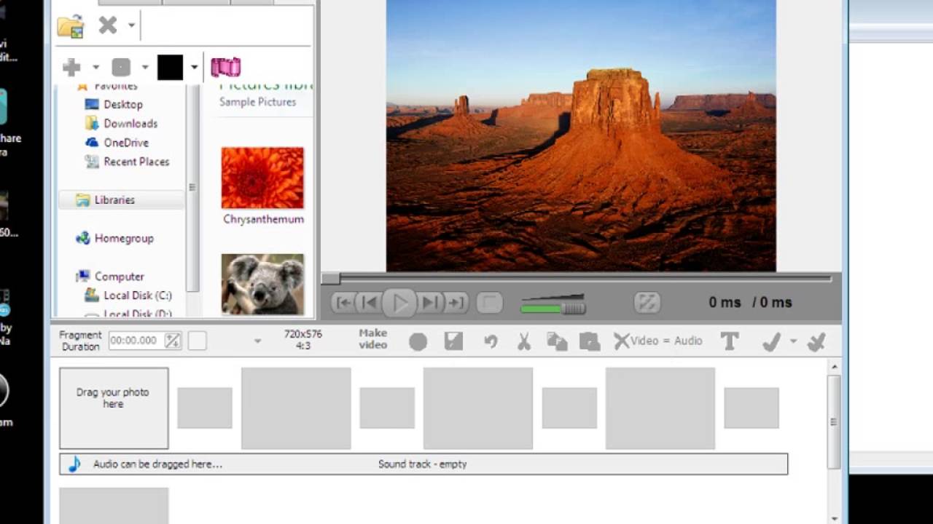Click the save project icon
The width and height of the screenshot is (933, 524).
point(453,341)
